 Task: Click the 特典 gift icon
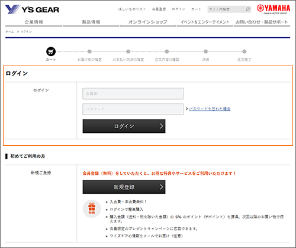click(92, 208)
